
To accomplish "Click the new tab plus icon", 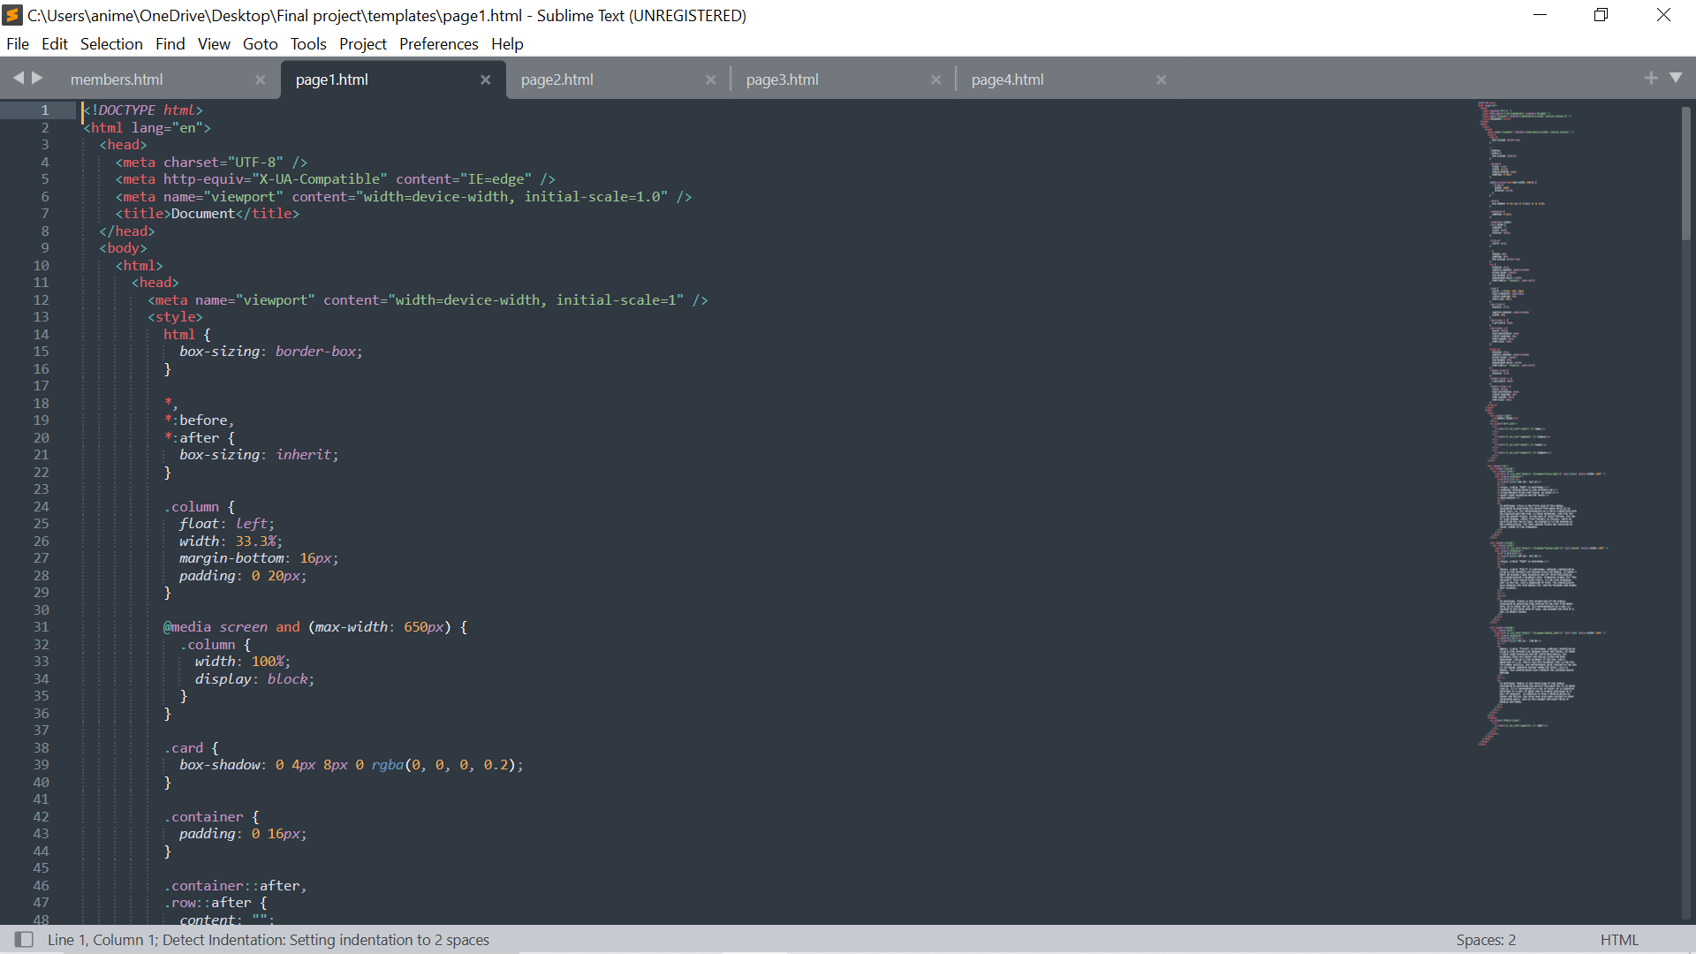I will 1650,79.
